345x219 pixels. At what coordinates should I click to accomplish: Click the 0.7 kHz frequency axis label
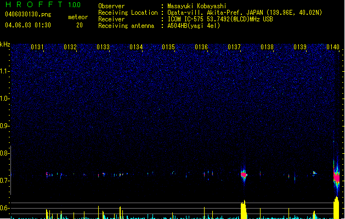coord(4,181)
